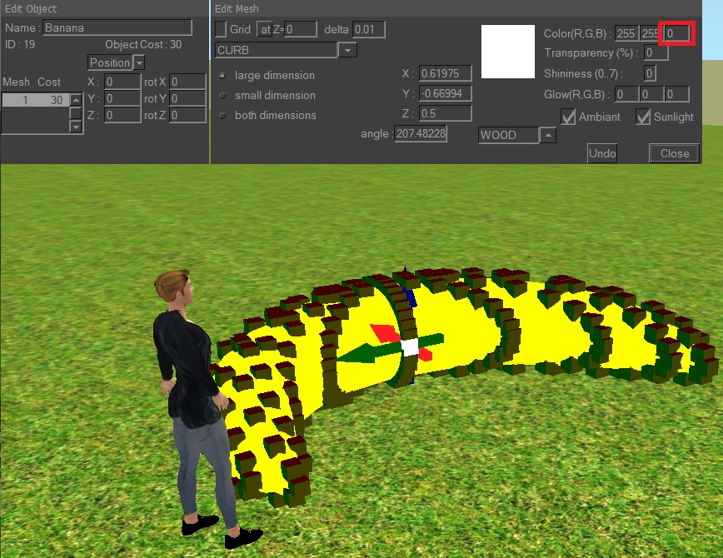Click the Close button in Edit Mesh
This screenshot has height=558, width=723.
674,153
